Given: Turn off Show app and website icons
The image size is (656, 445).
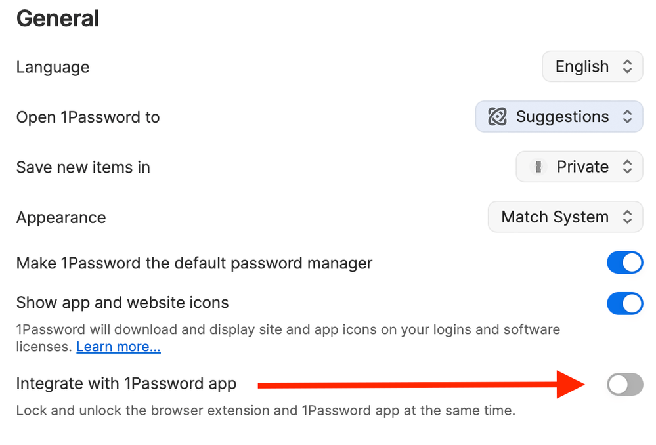Looking at the screenshot, I should pos(625,303).
